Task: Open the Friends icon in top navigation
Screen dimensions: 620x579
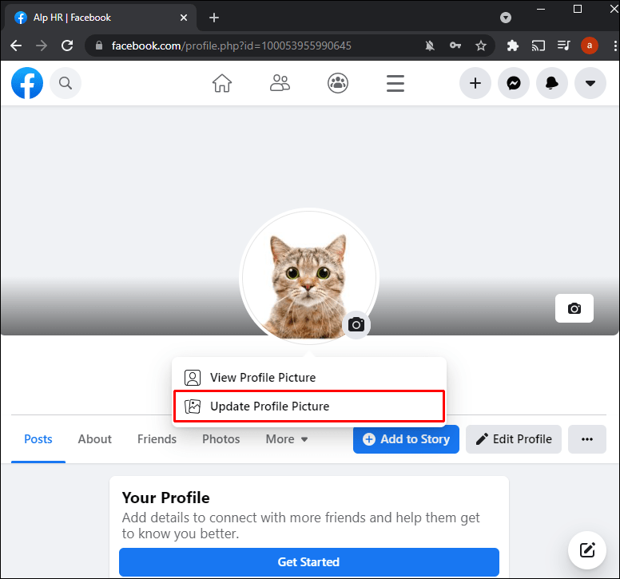Action: point(280,83)
